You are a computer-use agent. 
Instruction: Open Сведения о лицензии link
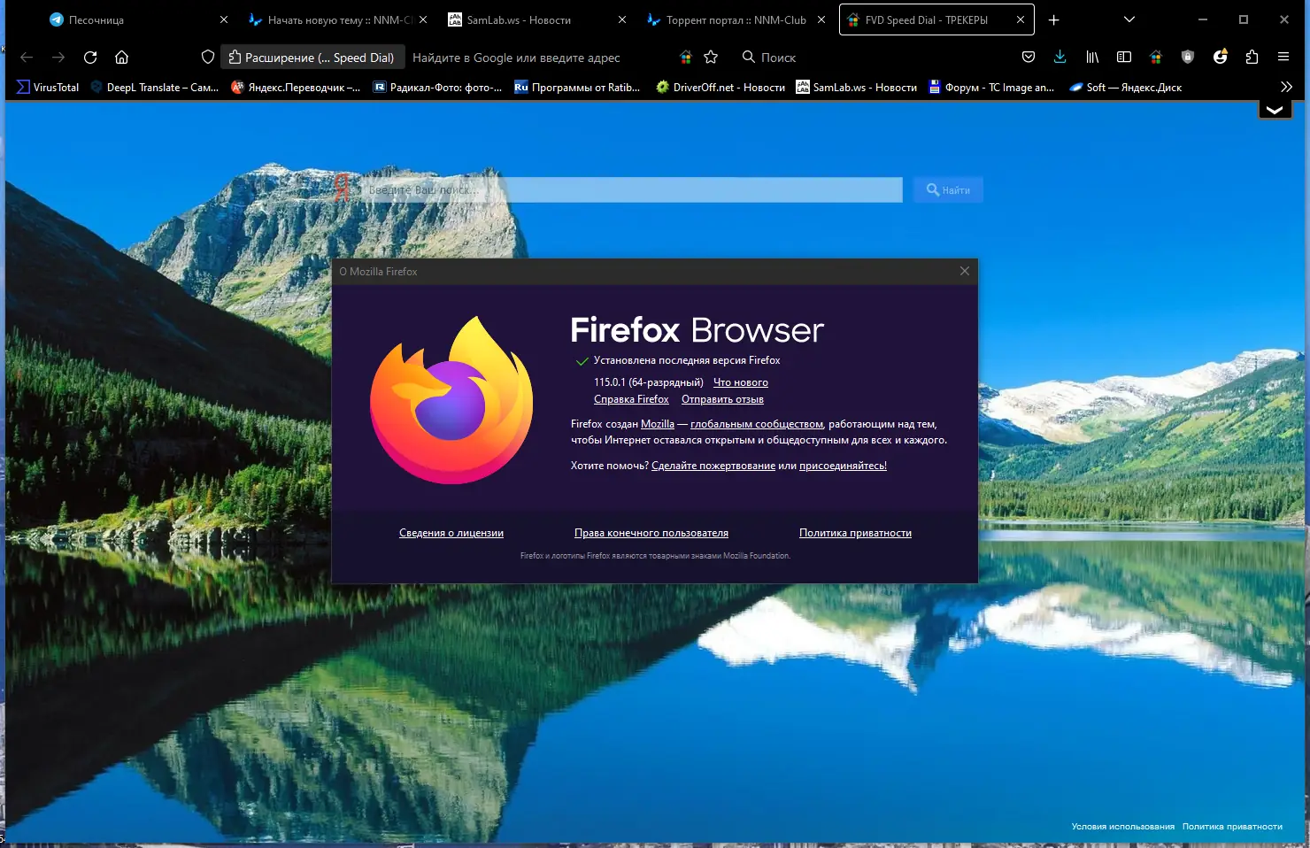pos(451,533)
